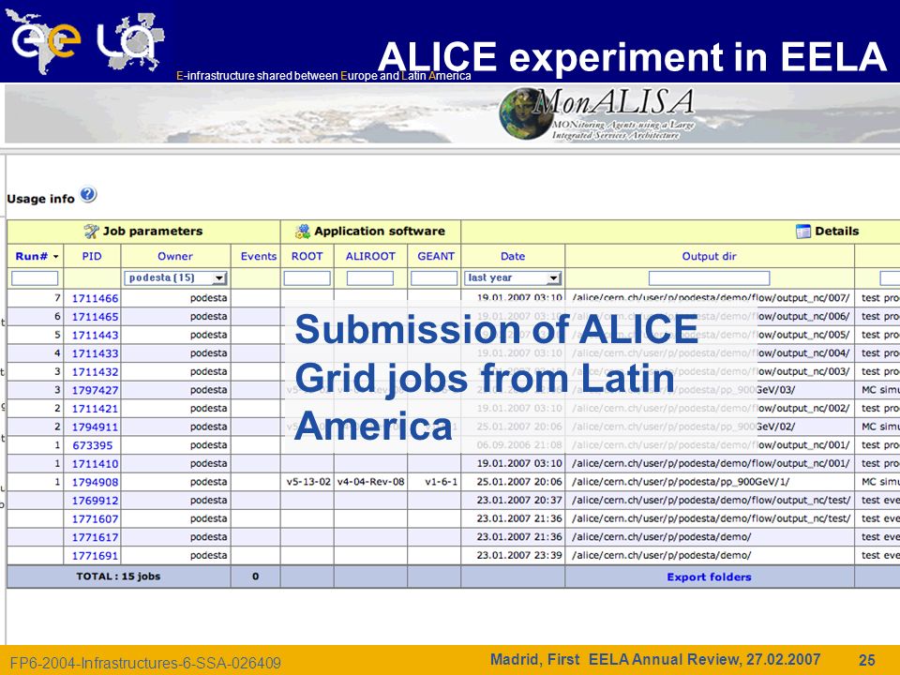Sort by ALIROOT column header
The height and width of the screenshot is (675, 900).
370,256
